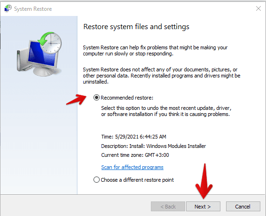Click the grayed-out < Back button
Screen dimensions: 266x216
point(168,206)
